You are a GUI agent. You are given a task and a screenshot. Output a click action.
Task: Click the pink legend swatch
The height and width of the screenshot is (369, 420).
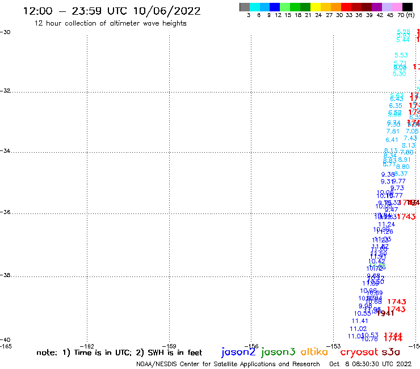397,7
